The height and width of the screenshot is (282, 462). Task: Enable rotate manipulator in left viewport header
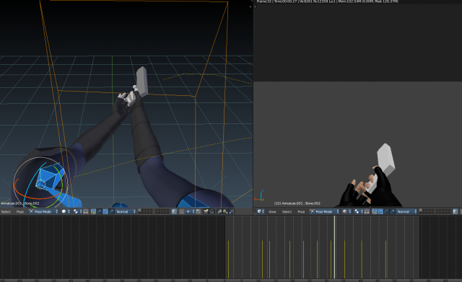click(105, 211)
